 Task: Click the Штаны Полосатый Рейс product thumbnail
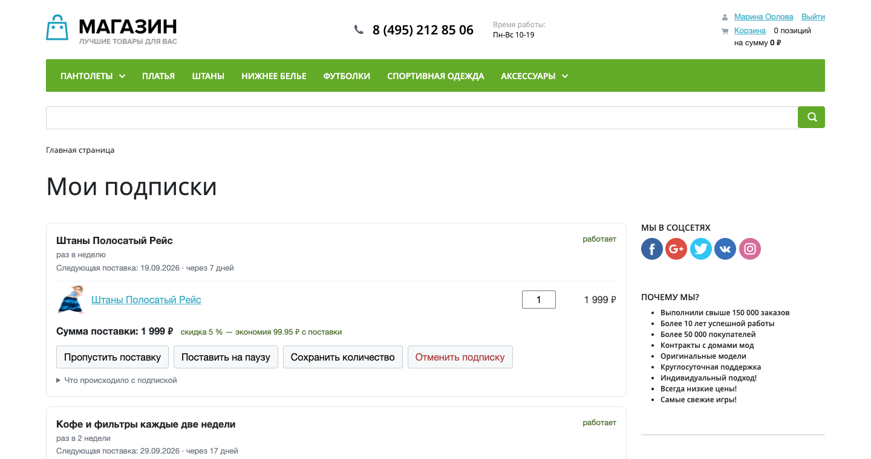[x=71, y=300]
